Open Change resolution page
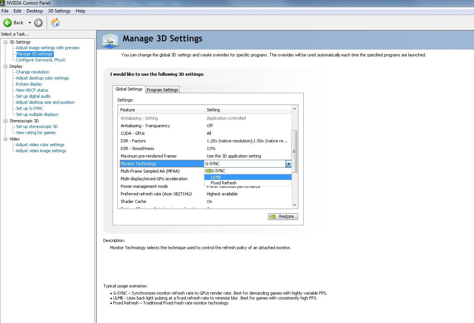Screen dimensions: 474x323 [x=33, y=72]
